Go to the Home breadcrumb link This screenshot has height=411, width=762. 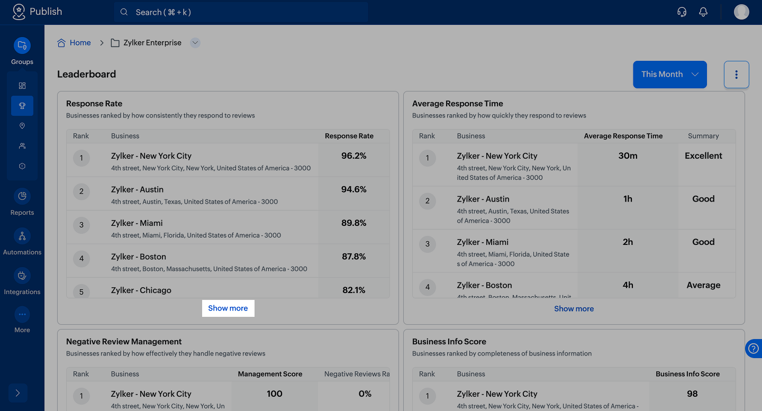(80, 43)
